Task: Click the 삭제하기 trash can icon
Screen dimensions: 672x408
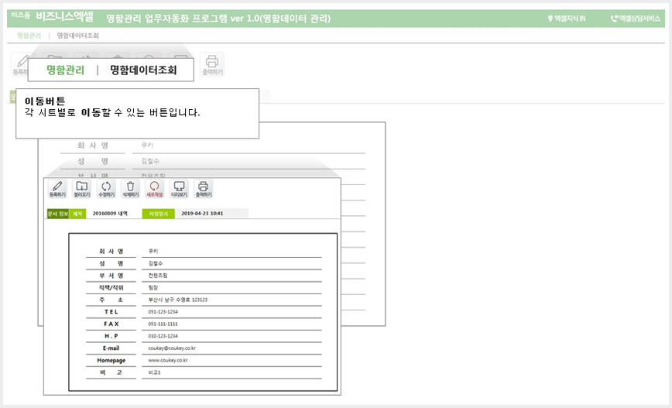Action: coord(131,189)
